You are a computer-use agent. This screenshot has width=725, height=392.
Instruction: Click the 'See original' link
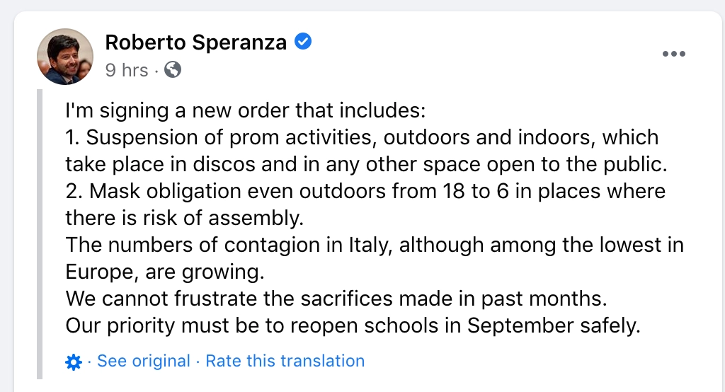click(x=144, y=361)
